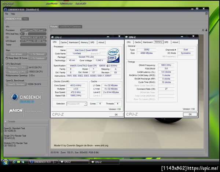Click the To Clipboard button
220x172 pixels.
[37, 54]
